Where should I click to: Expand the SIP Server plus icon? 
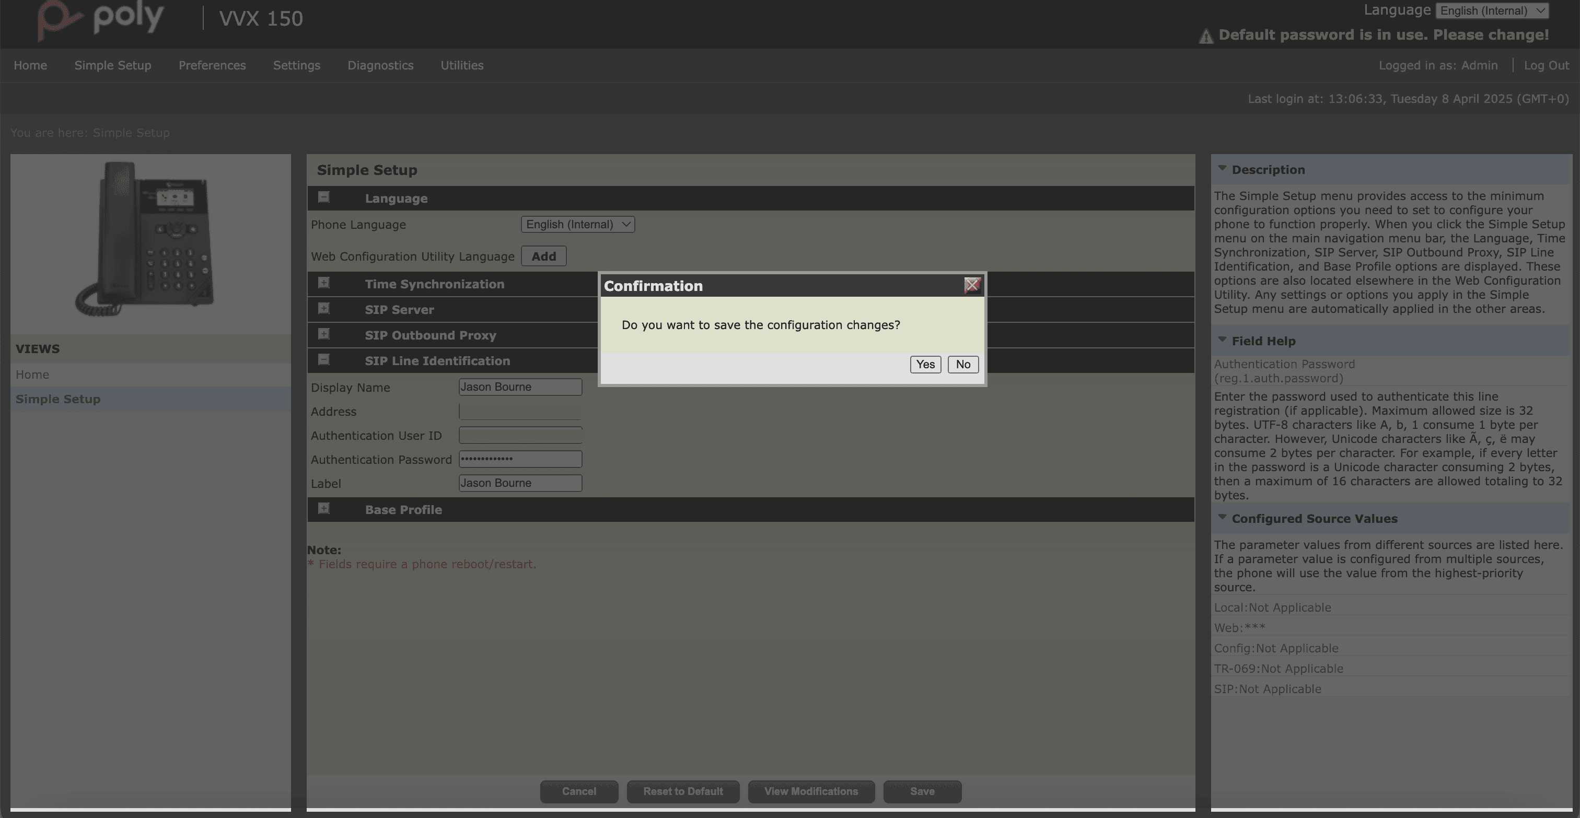pos(324,309)
